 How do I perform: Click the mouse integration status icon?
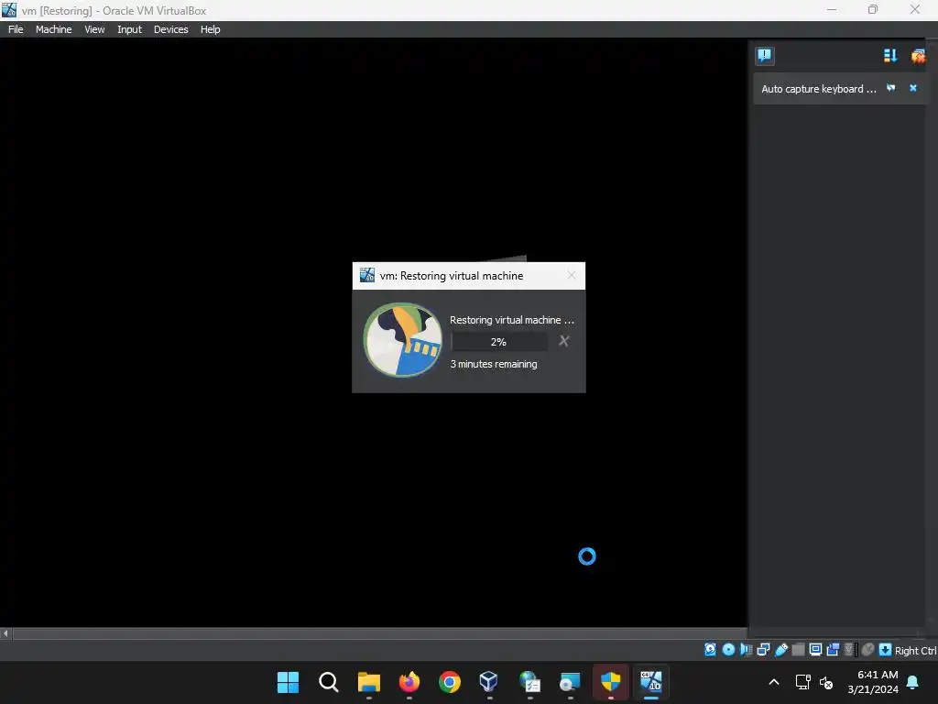(867, 650)
